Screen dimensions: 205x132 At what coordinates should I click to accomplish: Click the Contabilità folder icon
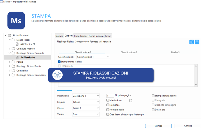(x=13, y=71)
